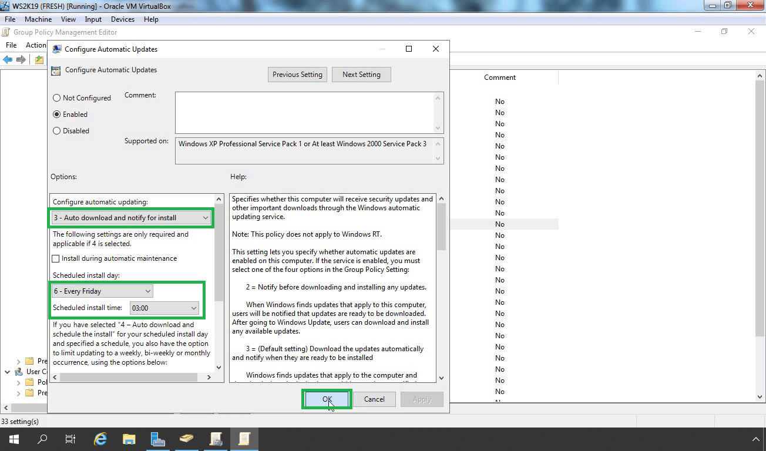The image size is (766, 451).
Task: Click OK to confirm policy settings
Action: pyautogui.click(x=327, y=399)
